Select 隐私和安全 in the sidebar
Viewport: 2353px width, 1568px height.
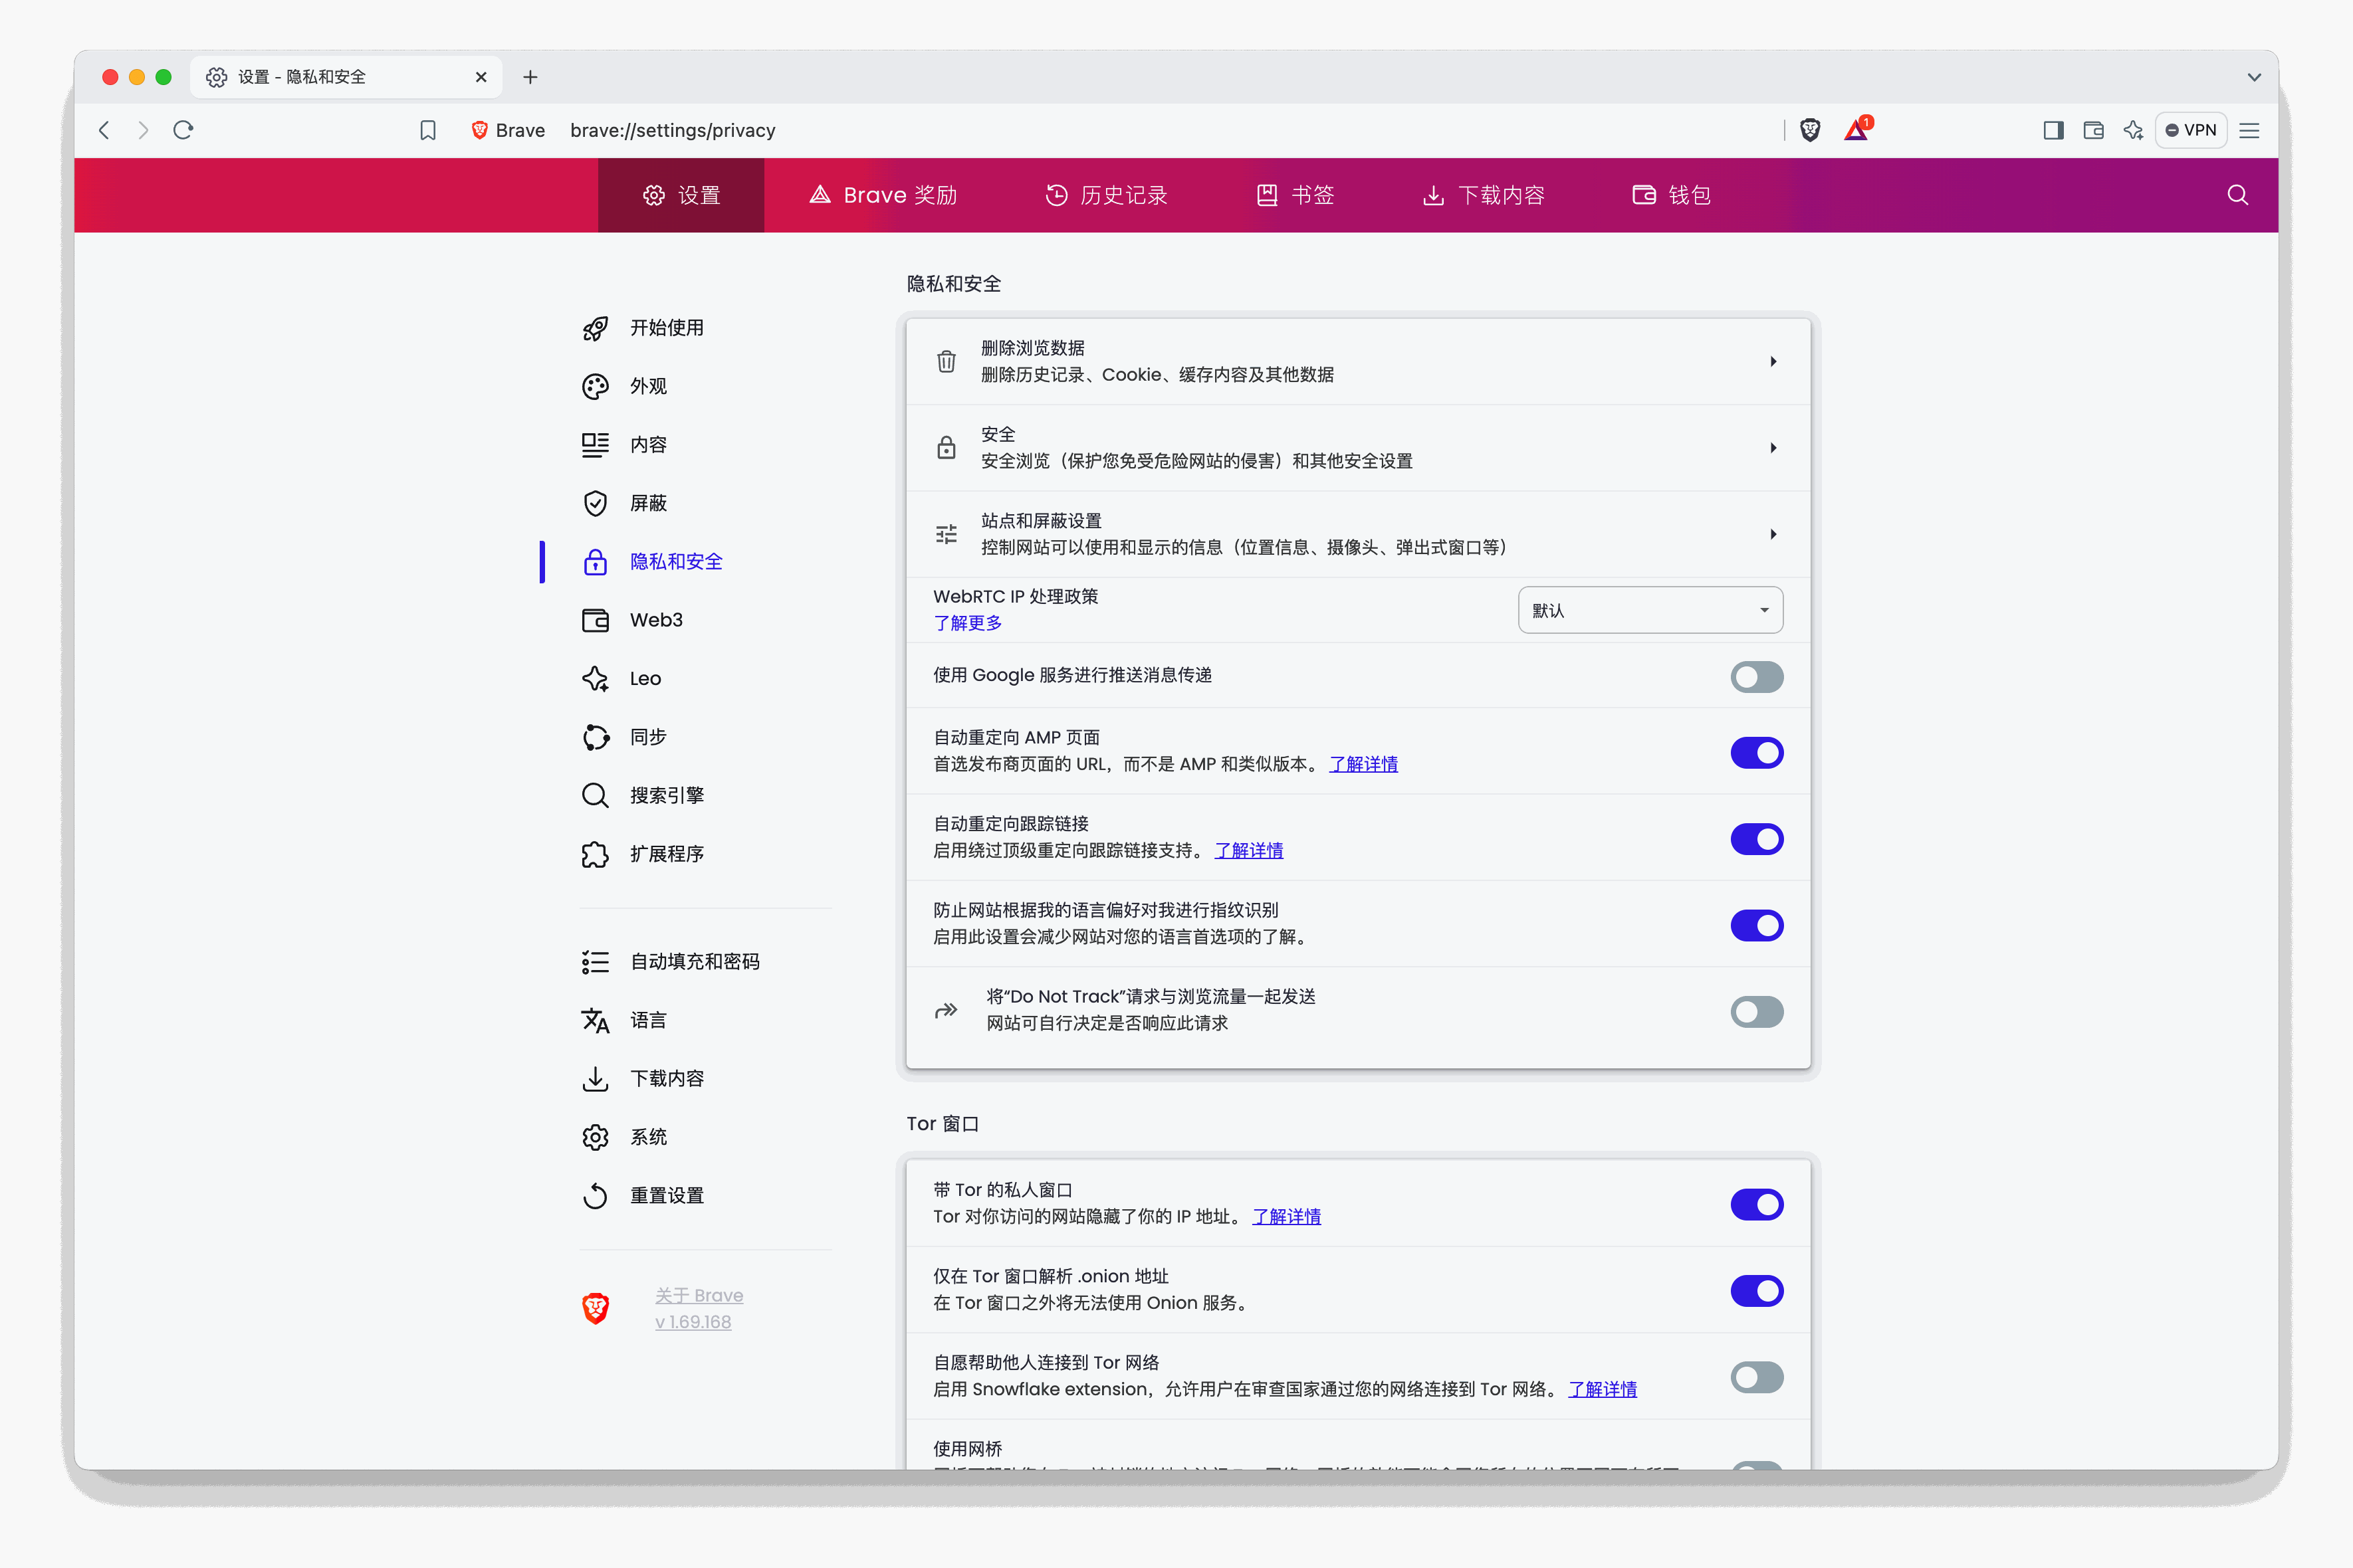[x=676, y=562]
